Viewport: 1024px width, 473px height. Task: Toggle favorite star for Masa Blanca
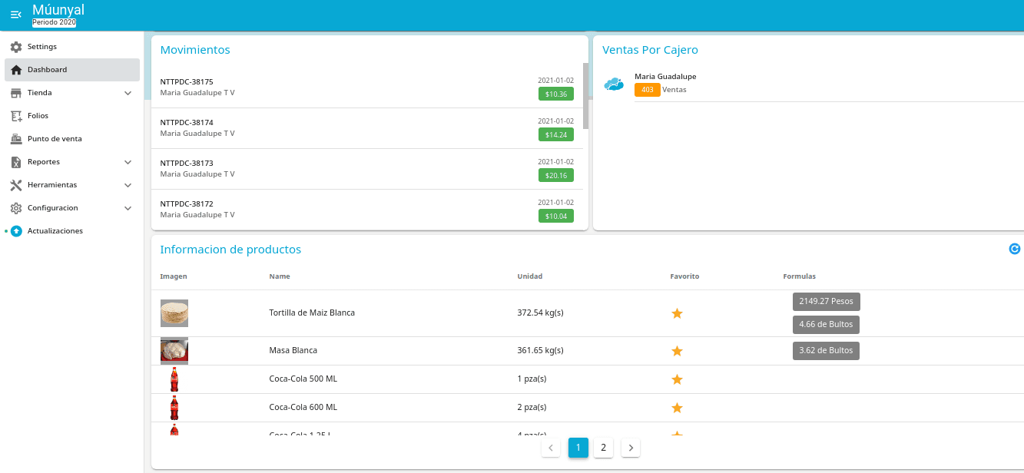(677, 351)
